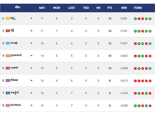Click the Rajasthan team logo badge
Image resolution: width=155 pixels, height=116 pixels.
pos(7,93)
